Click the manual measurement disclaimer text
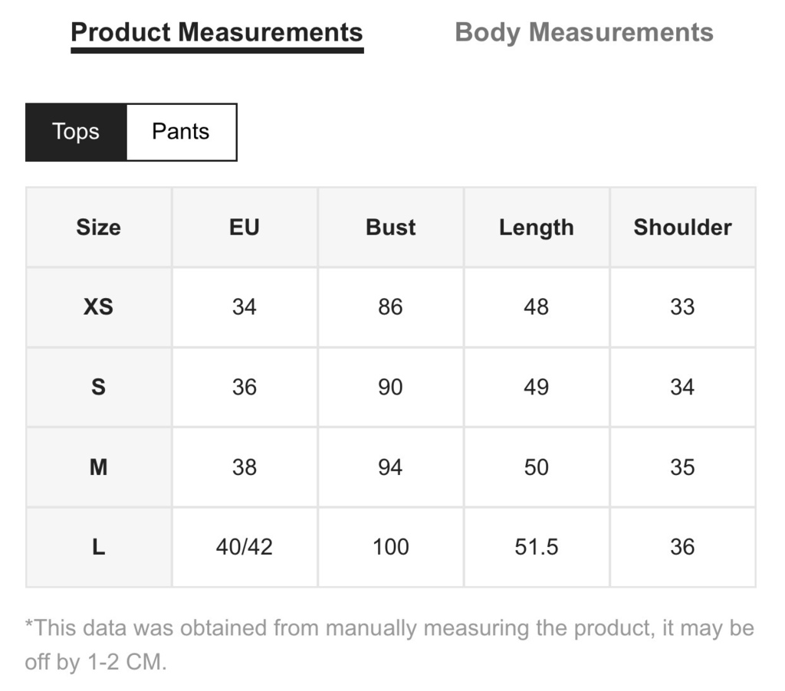 pyautogui.click(x=389, y=645)
